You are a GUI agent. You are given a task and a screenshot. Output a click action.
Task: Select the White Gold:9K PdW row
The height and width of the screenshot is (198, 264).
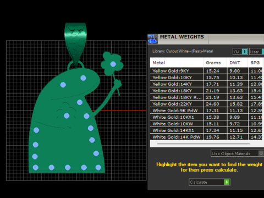point(206,111)
